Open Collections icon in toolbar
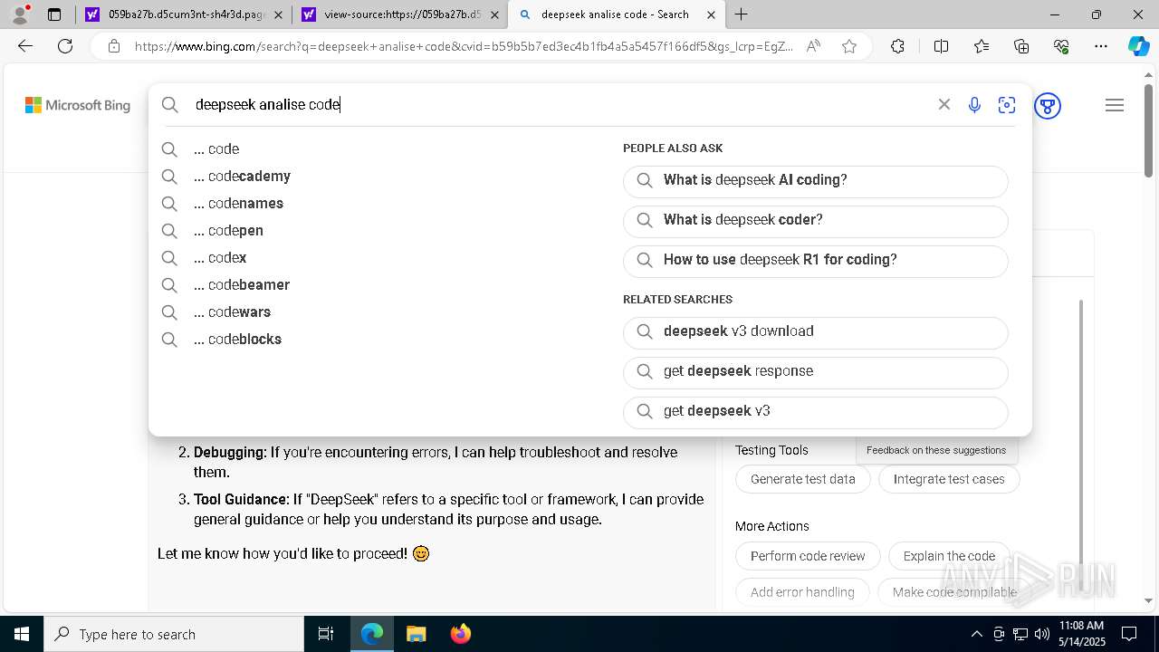This screenshot has width=1159, height=652. pyautogui.click(x=1021, y=46)
